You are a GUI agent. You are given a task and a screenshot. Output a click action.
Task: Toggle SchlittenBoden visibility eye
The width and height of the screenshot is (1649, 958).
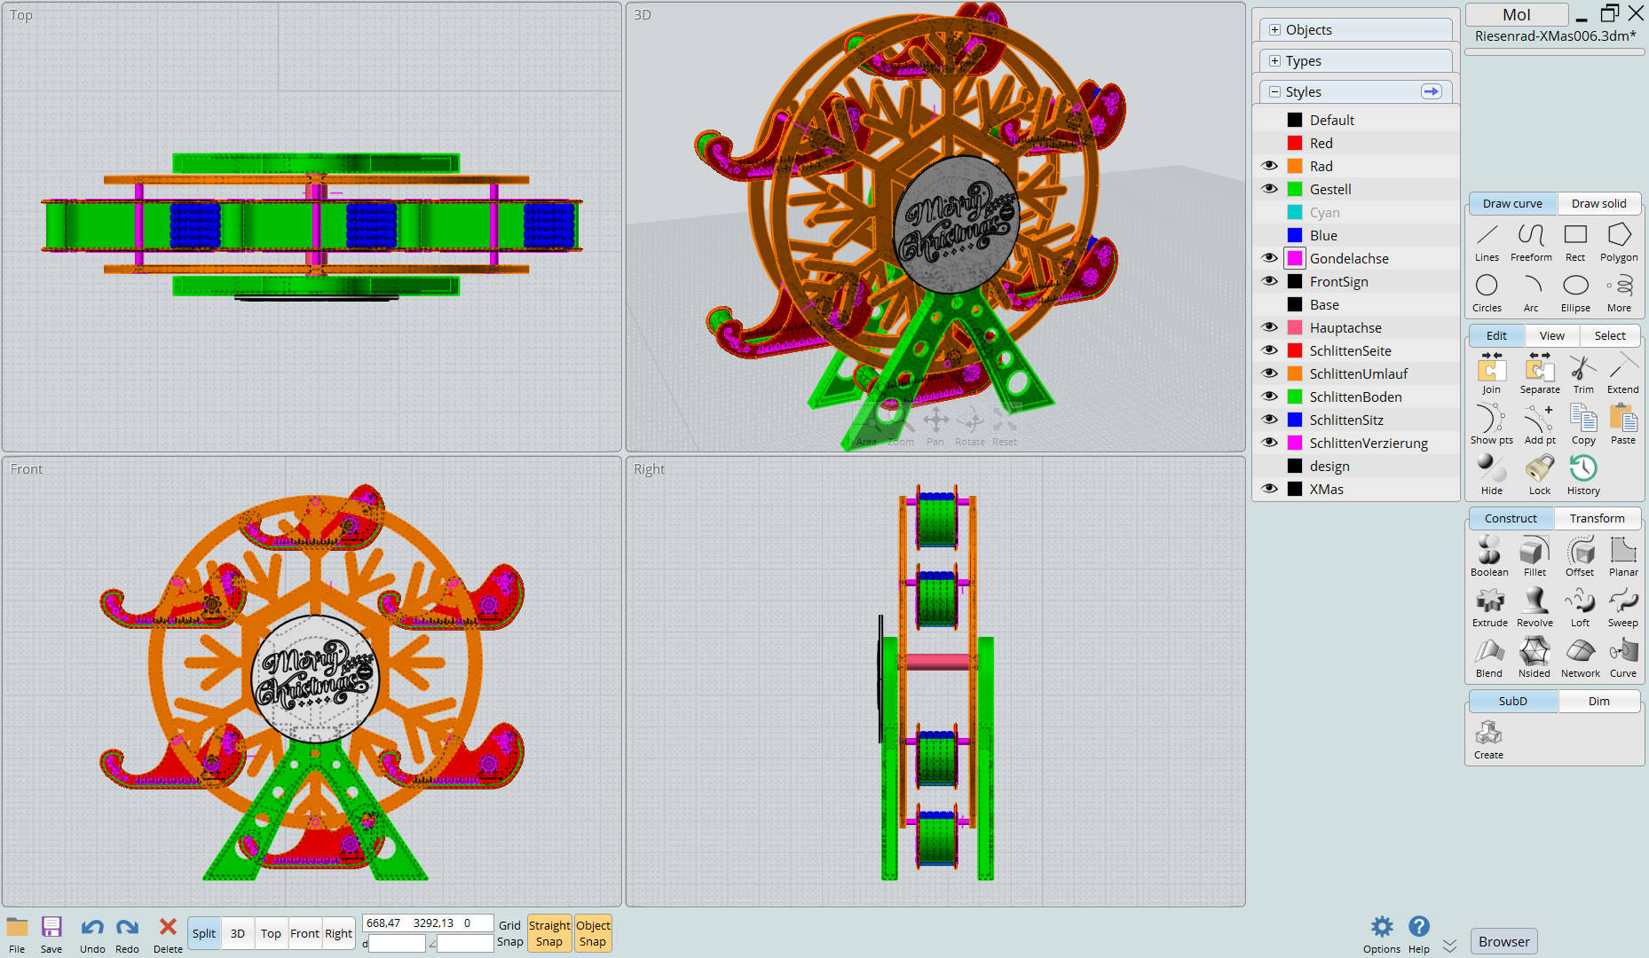coord(1269,397)
